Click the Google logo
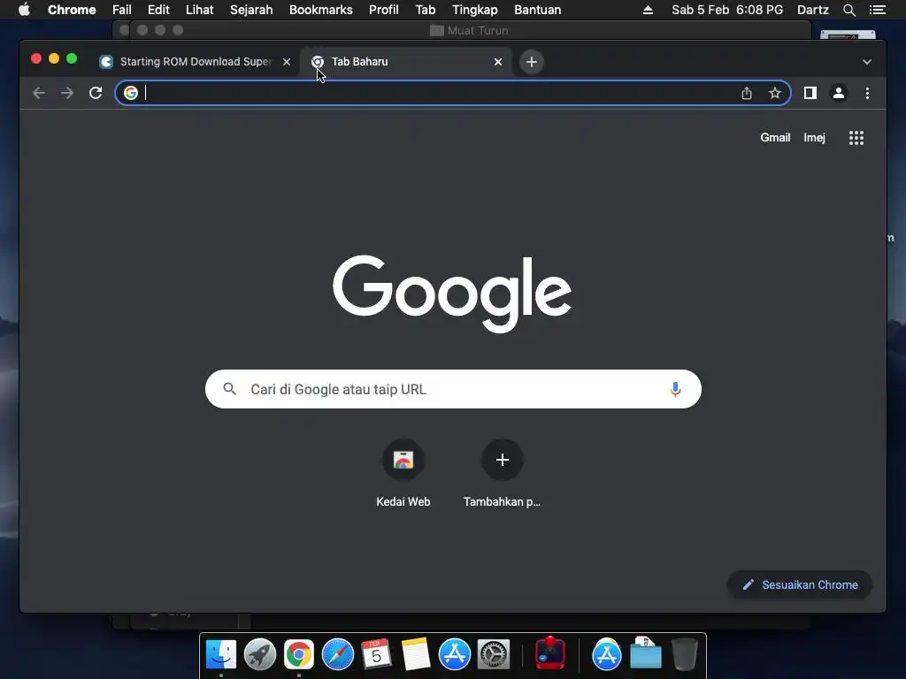The height and width of the screenshot is (679, 906). [x=452, y=294]
